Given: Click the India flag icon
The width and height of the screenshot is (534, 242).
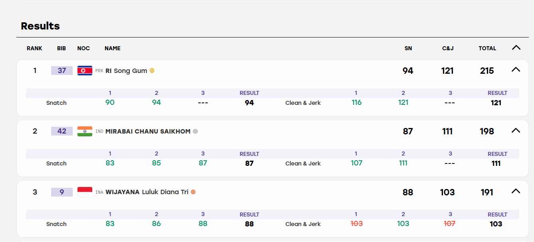Looking at the screenshot, I should click(85, 131).
